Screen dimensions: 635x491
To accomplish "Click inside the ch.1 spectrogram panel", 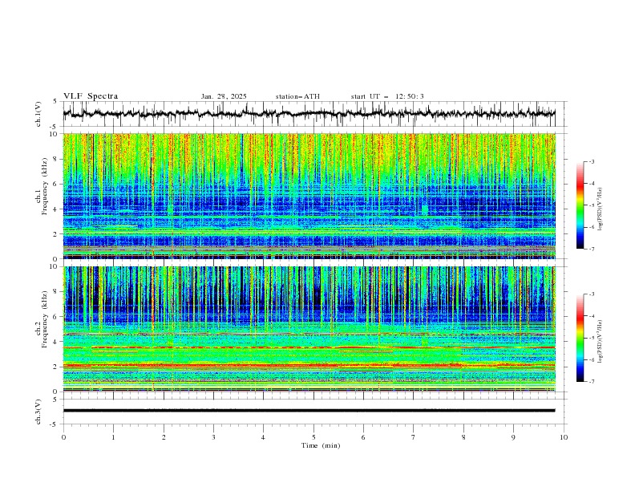I will [309, 196].
